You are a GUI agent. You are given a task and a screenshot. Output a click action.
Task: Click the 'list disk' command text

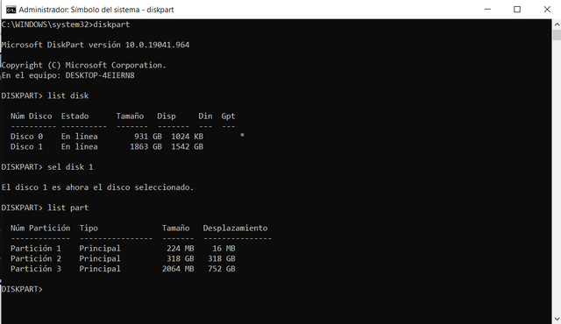(x=68, y=95)
